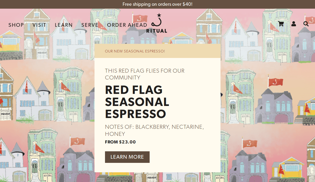Click the FROM $23.00 price text
315x182 pixels.
120,142
